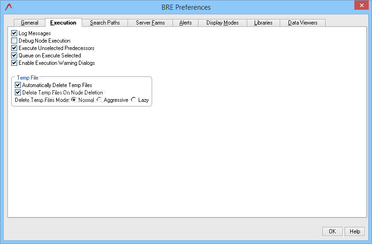Uncheck Automatically Delete Temp Files
Viewport: 372px width, 244px height.
point(18,85)
